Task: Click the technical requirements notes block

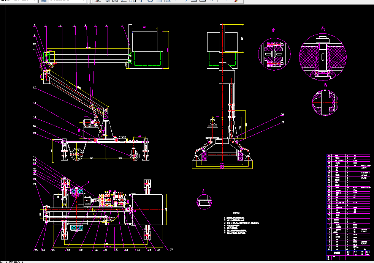Action: tap(241, 223)
